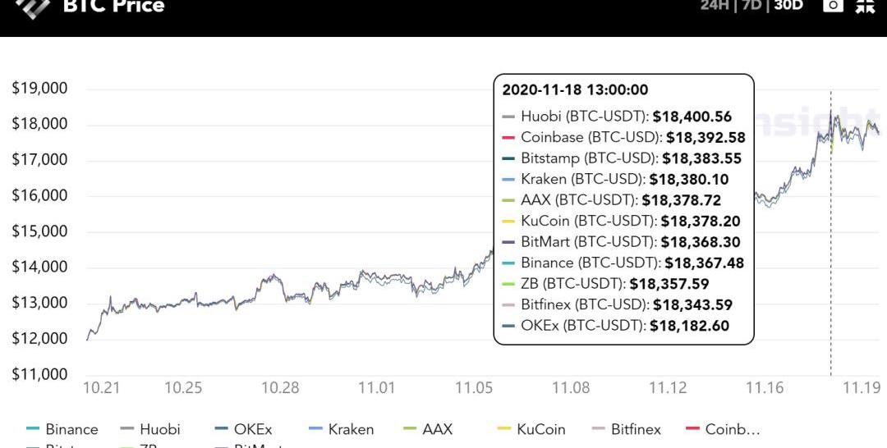Click the dashed vertical crosshair line
Screen dimensions: 887x448
[x=831, y=246]
